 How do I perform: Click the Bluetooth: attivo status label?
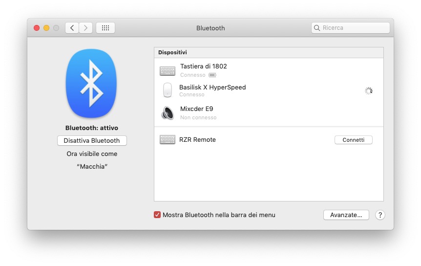(91, 128)
